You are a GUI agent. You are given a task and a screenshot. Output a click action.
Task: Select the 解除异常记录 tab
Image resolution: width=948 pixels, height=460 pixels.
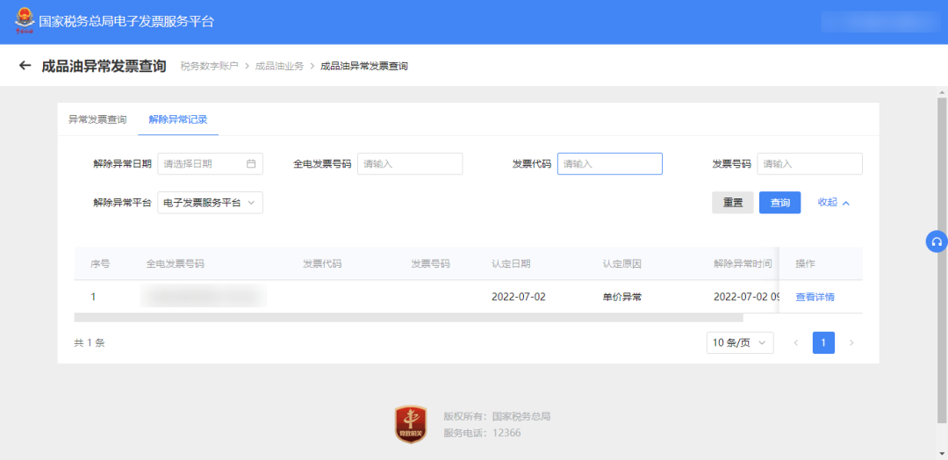point(177,119)
